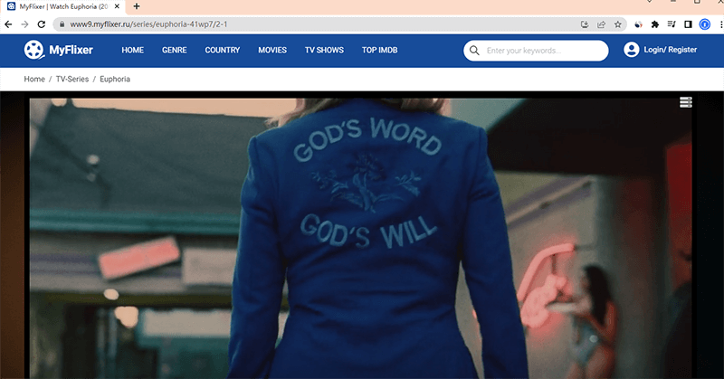724x379 pixels.
Task: Click the Euphoria breadcrumb
Action: point(115,79)
